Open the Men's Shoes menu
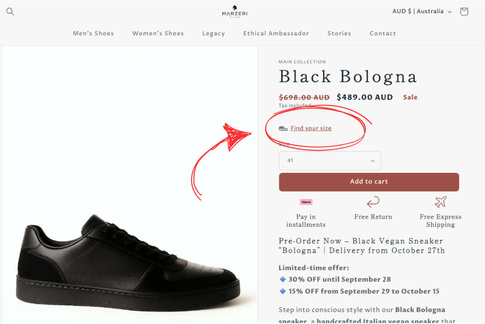 pos(93,33)
